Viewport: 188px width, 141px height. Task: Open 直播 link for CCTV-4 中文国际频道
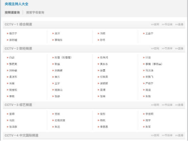click(x=179, y=135)
